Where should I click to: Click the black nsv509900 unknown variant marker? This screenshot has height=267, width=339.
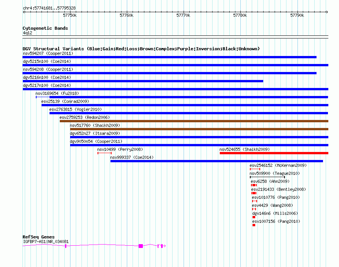pyautogui.click(x=267, y=177)
